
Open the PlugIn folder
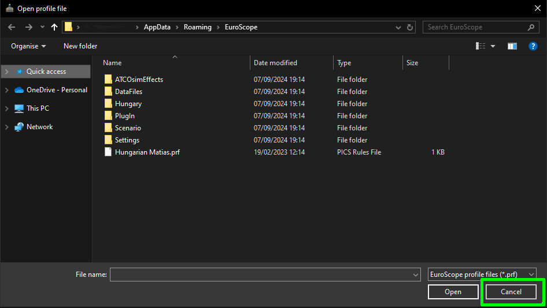(125, 116)
